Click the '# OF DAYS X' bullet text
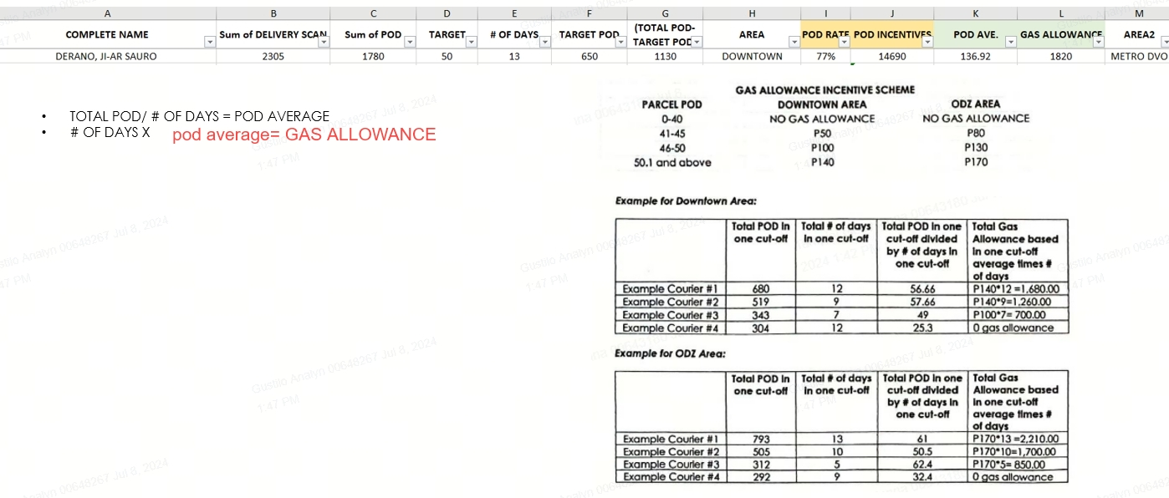 (110, 132)
